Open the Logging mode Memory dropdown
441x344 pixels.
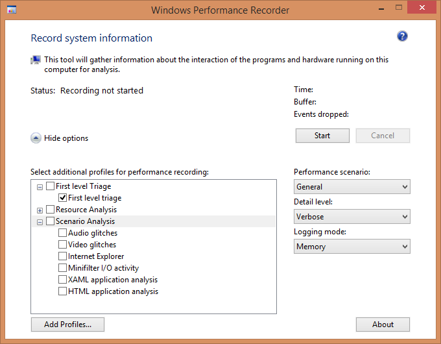(x=352, y=247)
